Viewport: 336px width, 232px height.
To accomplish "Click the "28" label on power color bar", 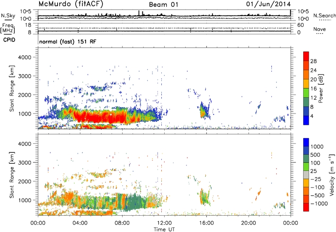I will tap(313, 61).
